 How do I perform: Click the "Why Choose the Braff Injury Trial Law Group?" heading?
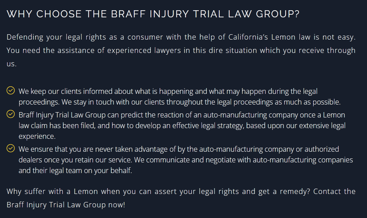(x=153, y=14)
